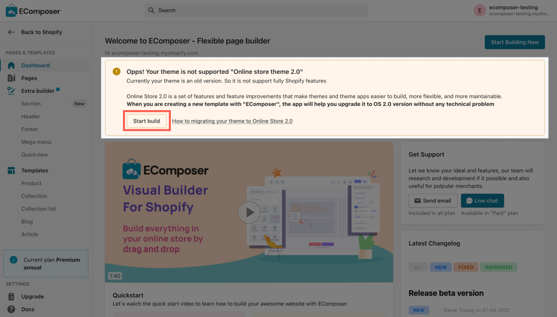Click the Docs question mark icon
This screenshot has width=557, height=317.
pos(11,309)
